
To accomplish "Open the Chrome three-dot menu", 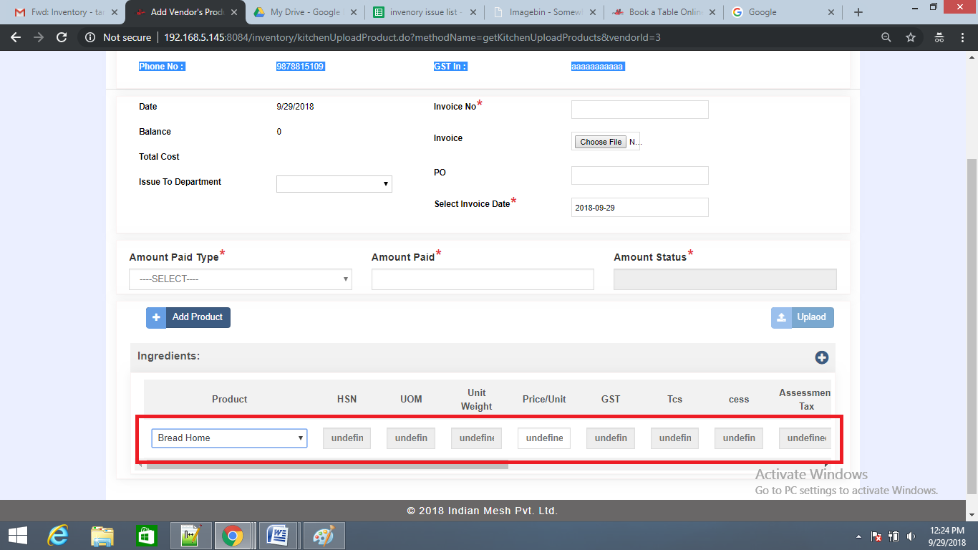I will [x=962, y=37].
